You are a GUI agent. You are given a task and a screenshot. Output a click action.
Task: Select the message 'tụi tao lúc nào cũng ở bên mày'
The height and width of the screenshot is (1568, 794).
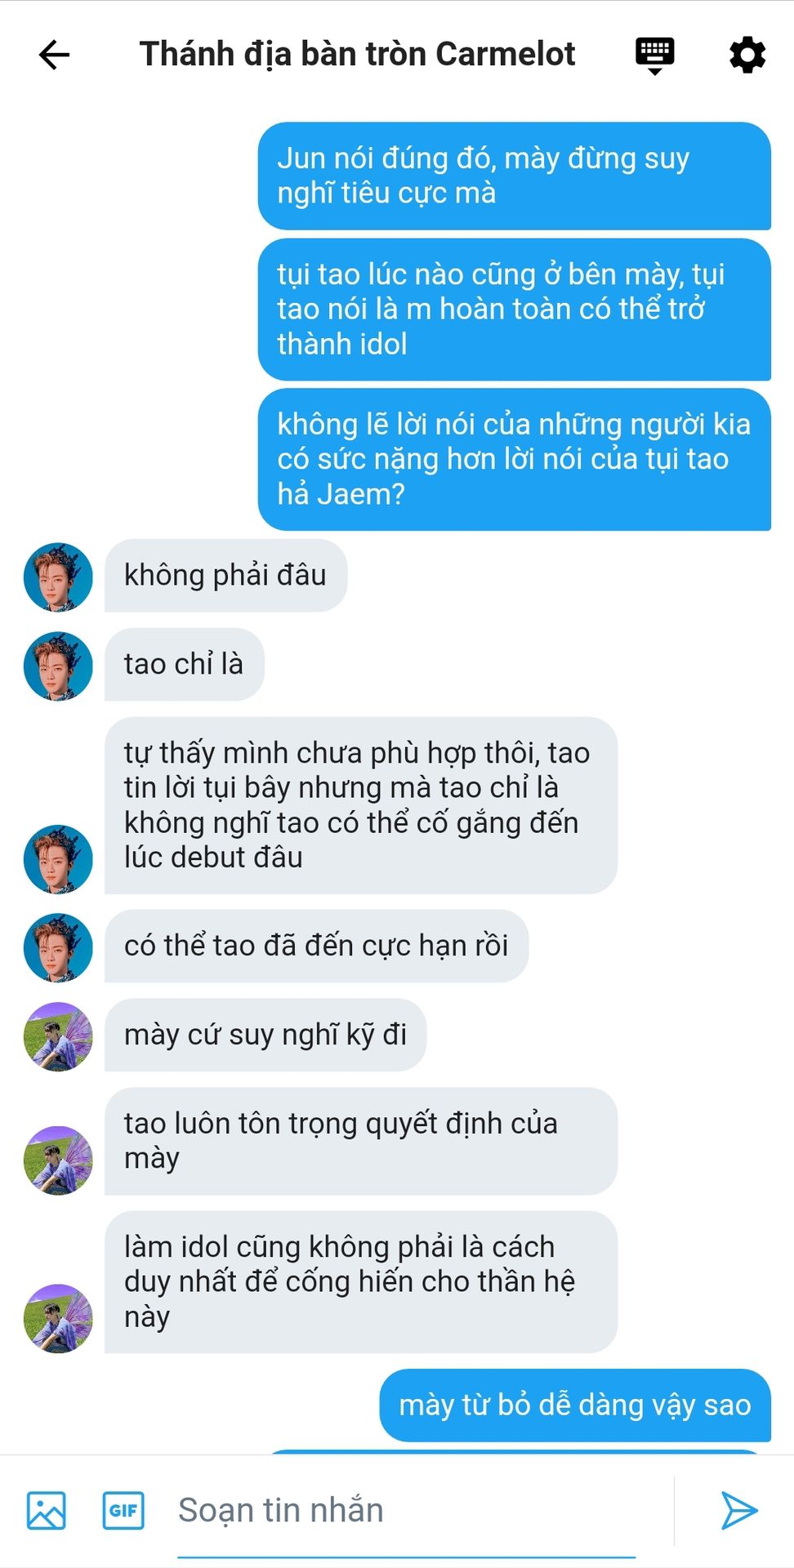(x=515, y=309)
